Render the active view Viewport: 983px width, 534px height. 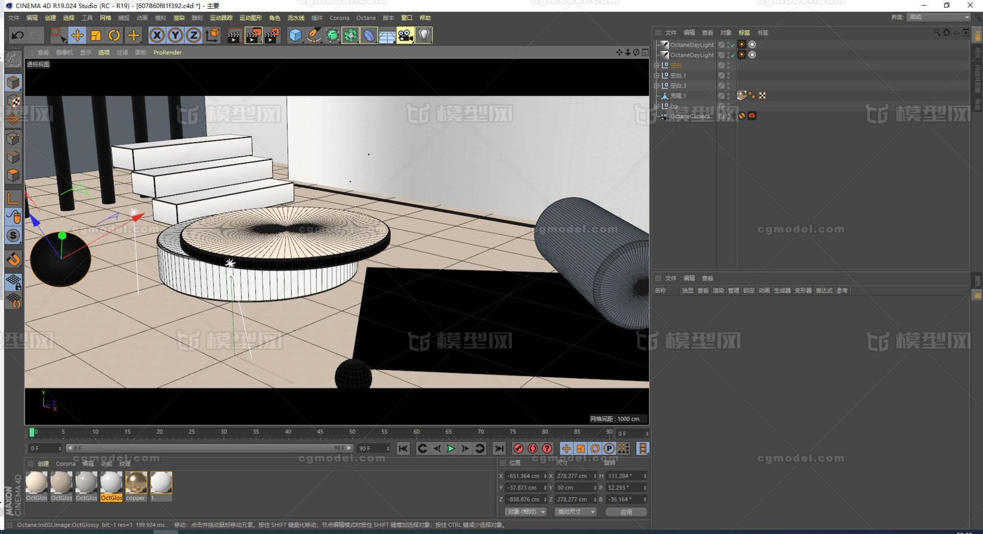[x=234, y=35]
